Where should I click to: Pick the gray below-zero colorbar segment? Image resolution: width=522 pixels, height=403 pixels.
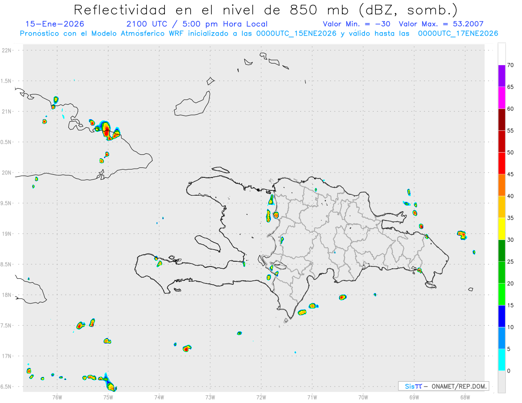[x=502, y=382]
